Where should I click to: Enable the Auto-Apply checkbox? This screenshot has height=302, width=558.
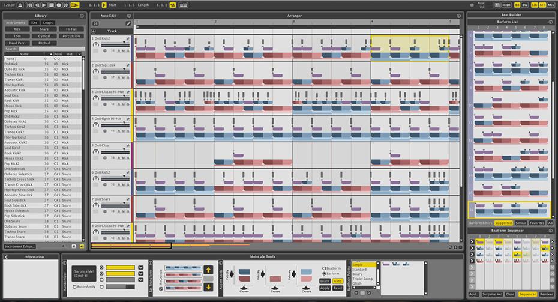[74, 287]
